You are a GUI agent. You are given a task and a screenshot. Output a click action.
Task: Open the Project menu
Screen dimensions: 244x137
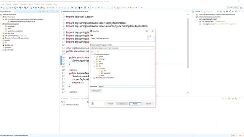tap(37, 4)
